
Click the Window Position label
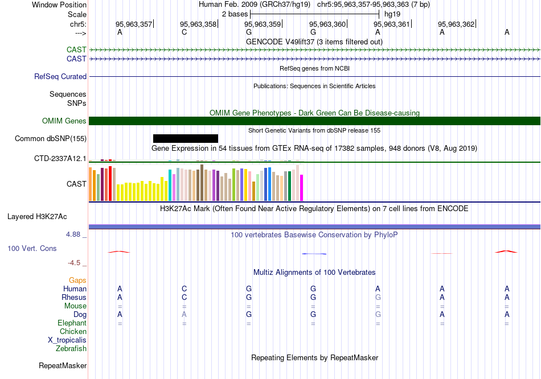tap(59, 5)
